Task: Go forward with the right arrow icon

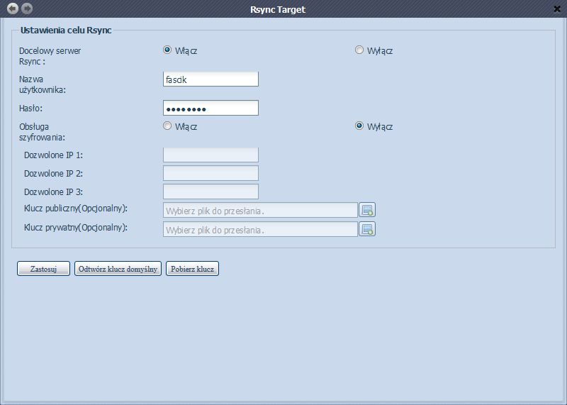Action: (x=27, y=9)
